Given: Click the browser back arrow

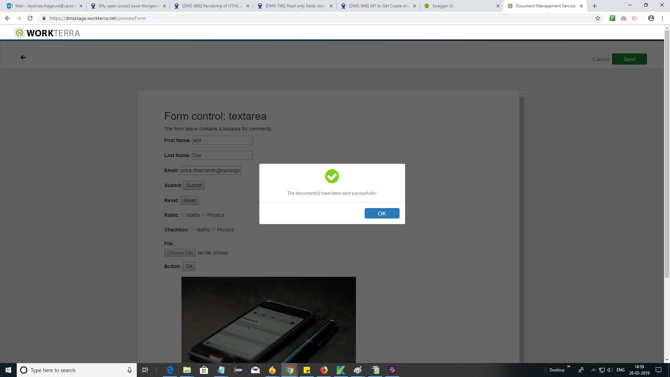Looking at the screenshot, I should (8, 18).
